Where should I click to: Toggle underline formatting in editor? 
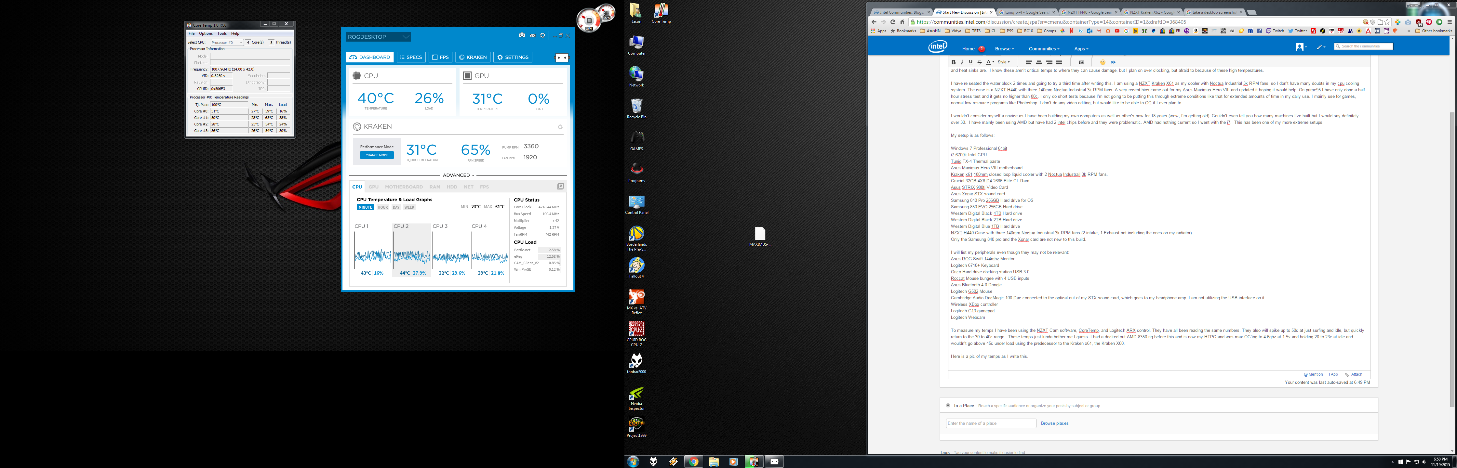[x=970, y=62]
